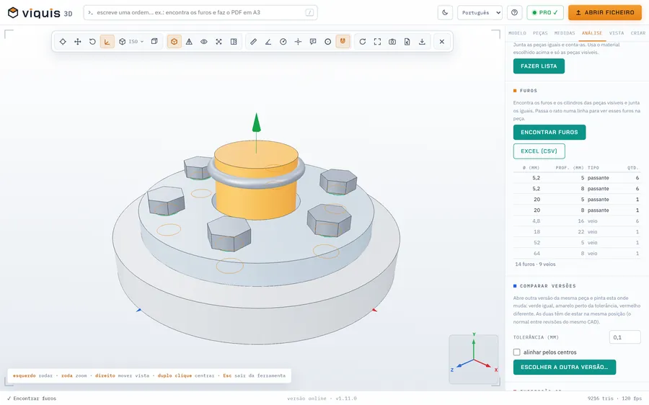The image size is (649, 405).
Task: Click the tolerância input field
Action: [624, 337]
